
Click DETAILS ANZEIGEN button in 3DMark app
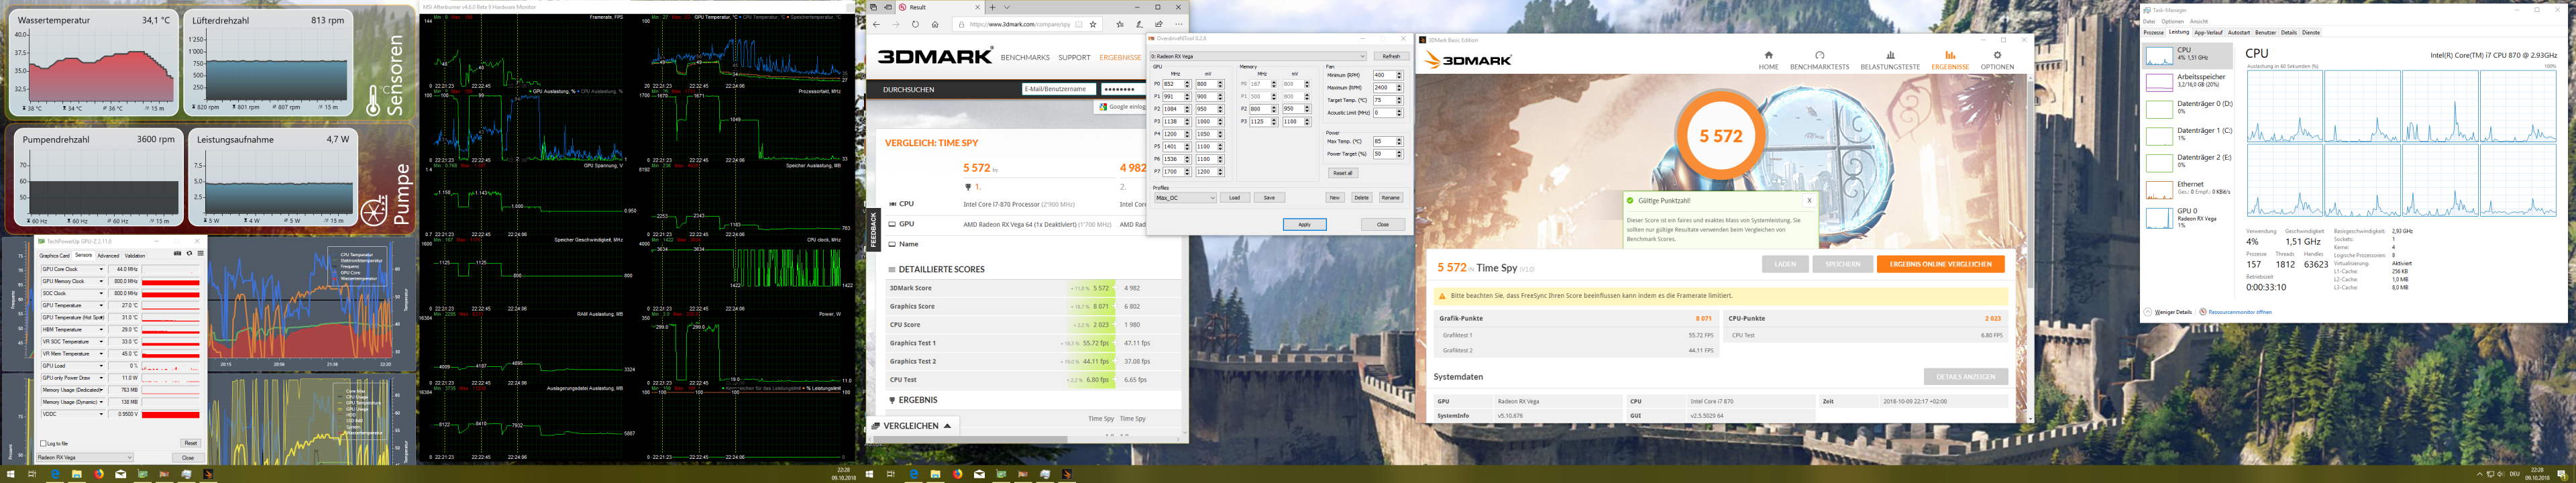click(x=1965, y=377)
